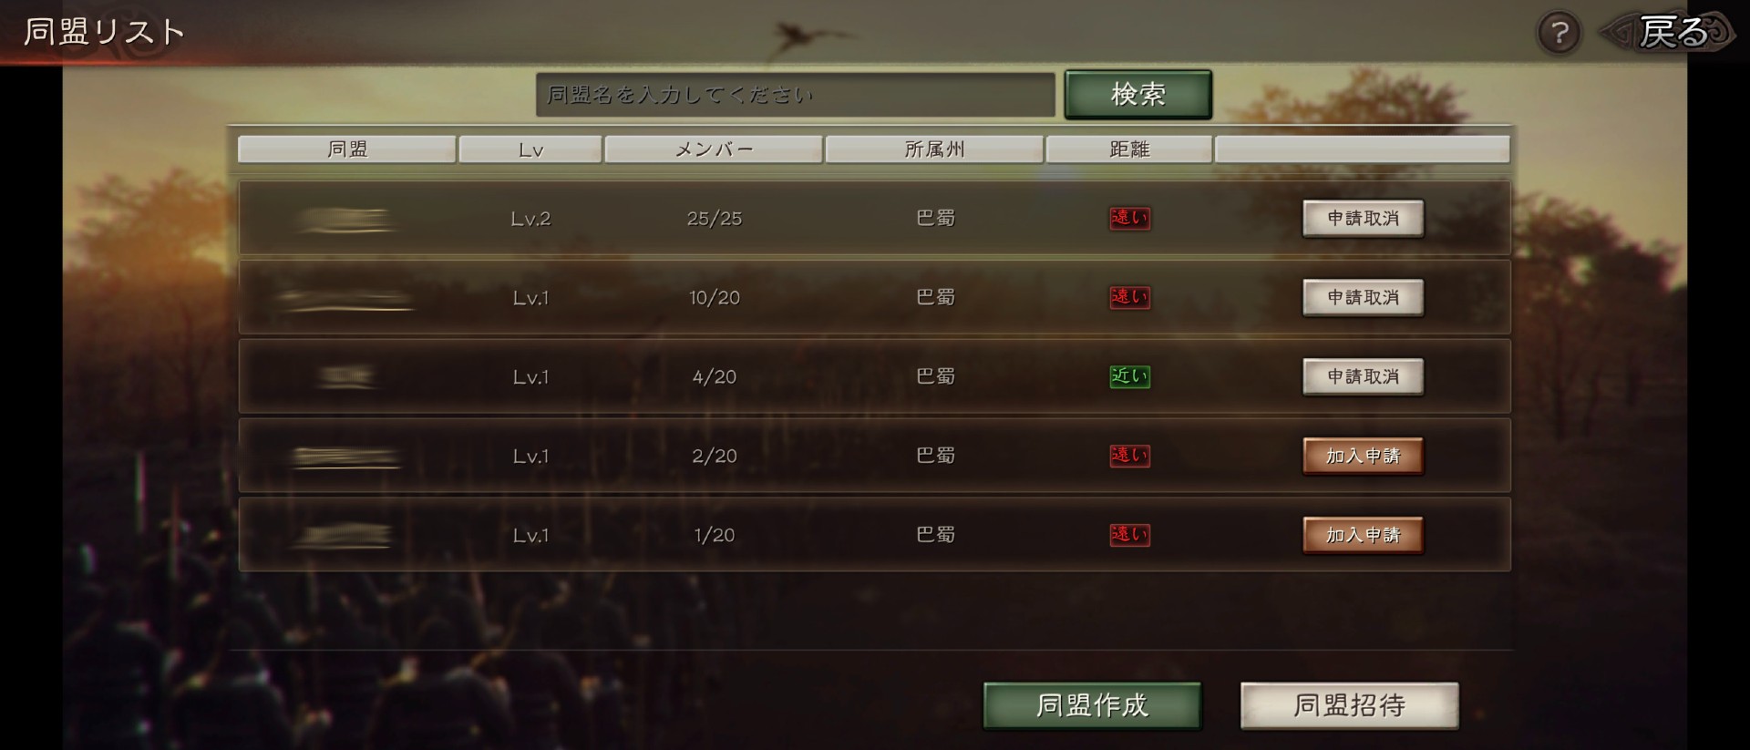Open the 同盟作成 create alliance button
This screenshot has height=750, width=1750.
(x=1092, y=705)
